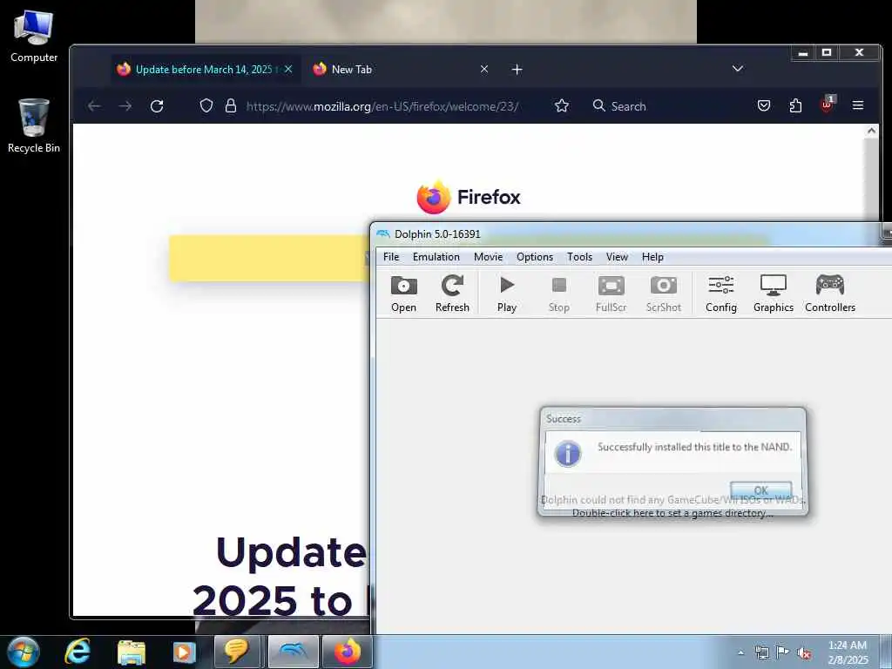Image resolution: width=892 pixels, height=669 pixels.
Task: Maximize the Firefox window
Action: [x=828, y=52]
